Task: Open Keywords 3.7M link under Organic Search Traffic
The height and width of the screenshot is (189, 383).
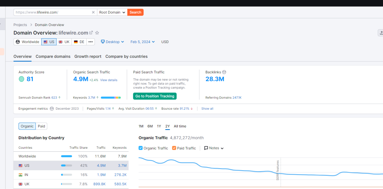Action: click(92, 97)
